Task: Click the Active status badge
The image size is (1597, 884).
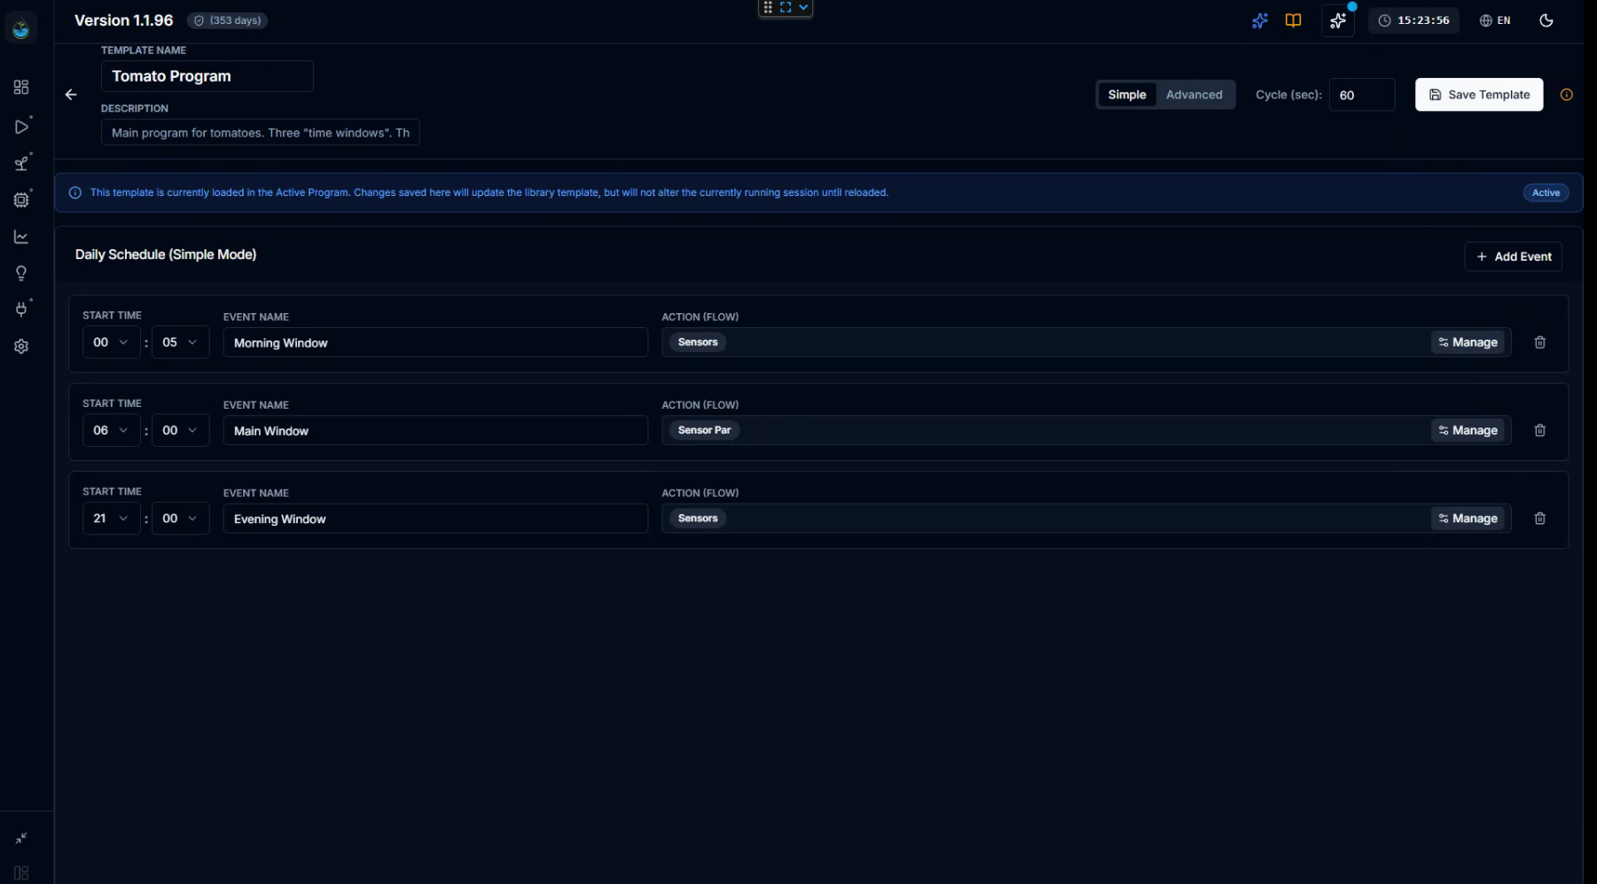Action: pyautogui.click(x=1546, y=192)
